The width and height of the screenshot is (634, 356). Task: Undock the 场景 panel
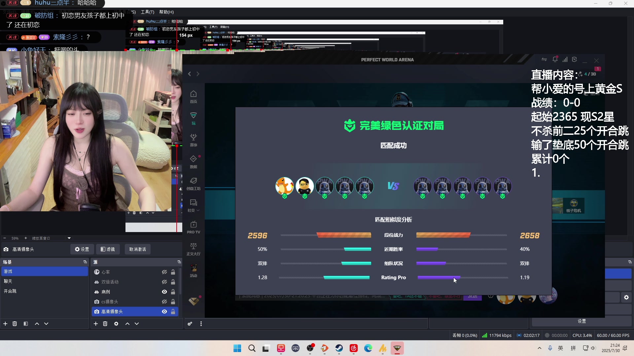point(85,262)
